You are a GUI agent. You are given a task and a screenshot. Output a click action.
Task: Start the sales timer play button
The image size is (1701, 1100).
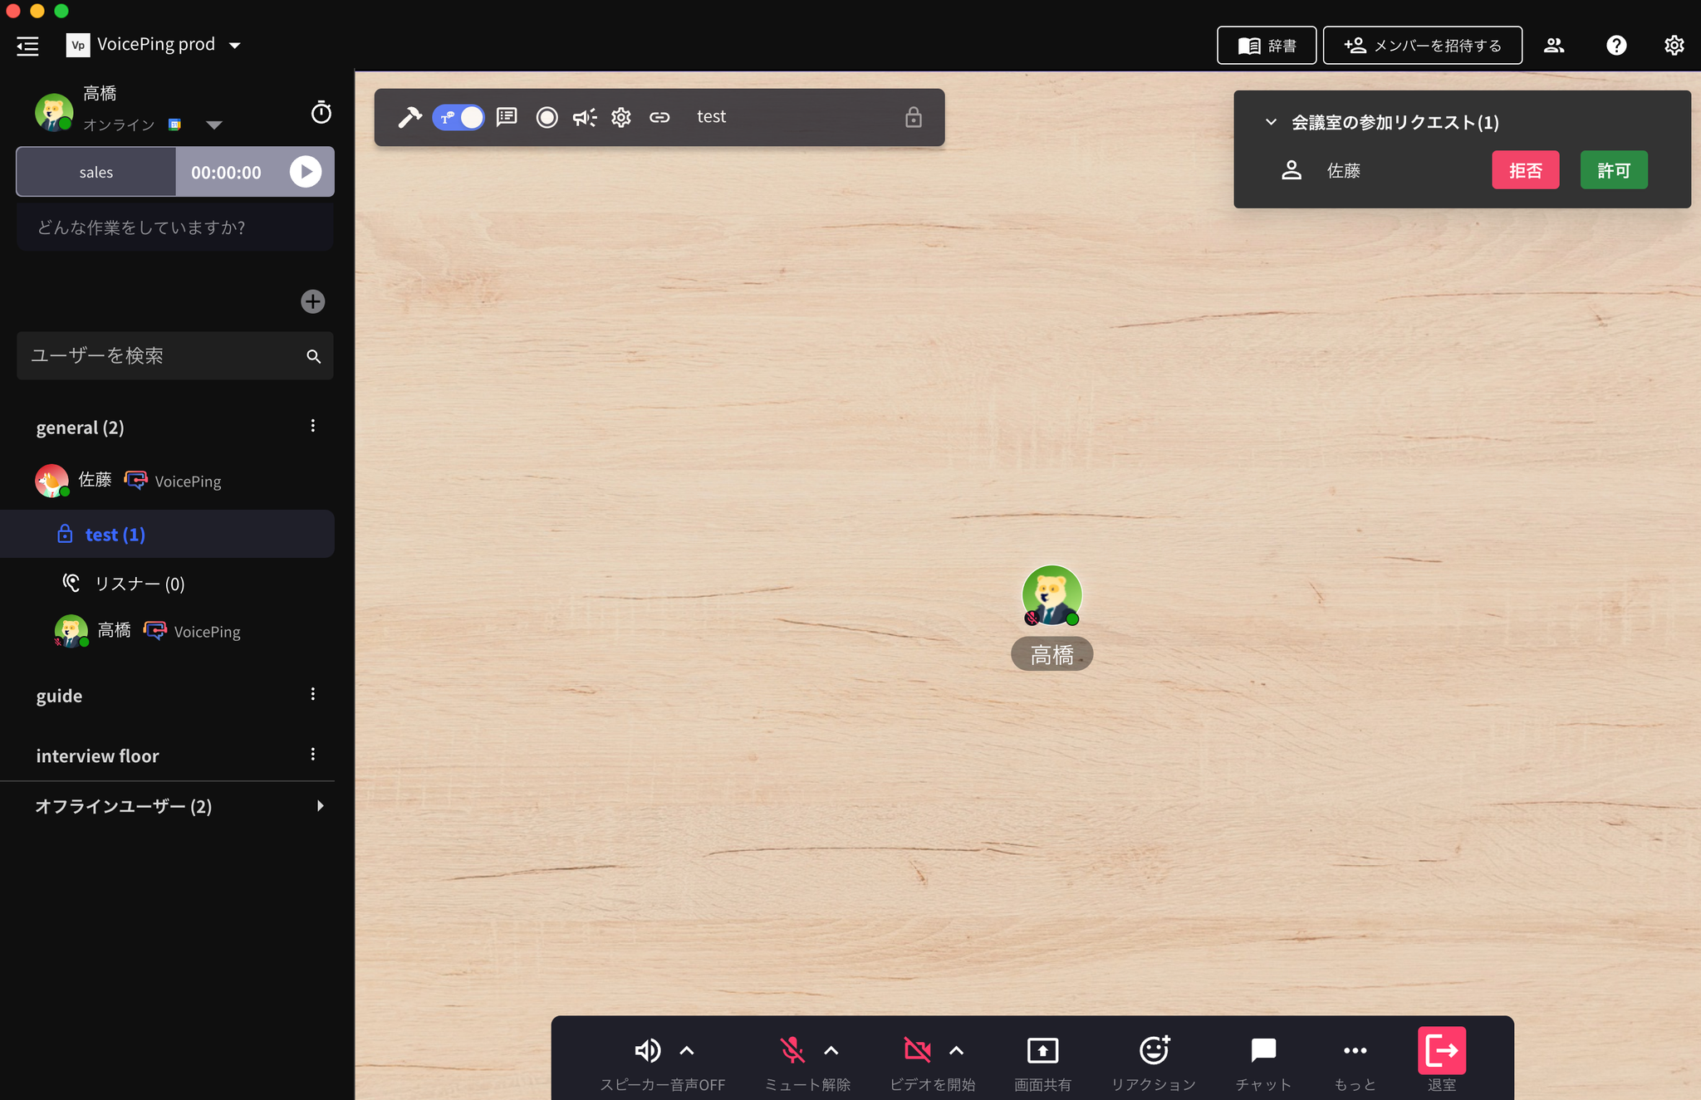pyautogui.click(x=305, y=172)
